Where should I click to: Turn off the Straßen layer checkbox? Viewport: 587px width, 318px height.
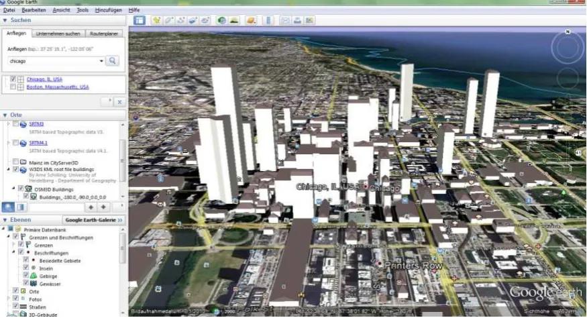click(x=15, y=306)
